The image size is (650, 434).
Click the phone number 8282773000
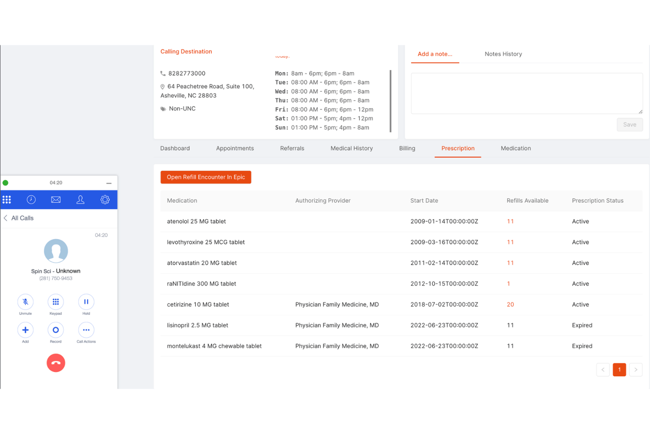coord(187,73)
